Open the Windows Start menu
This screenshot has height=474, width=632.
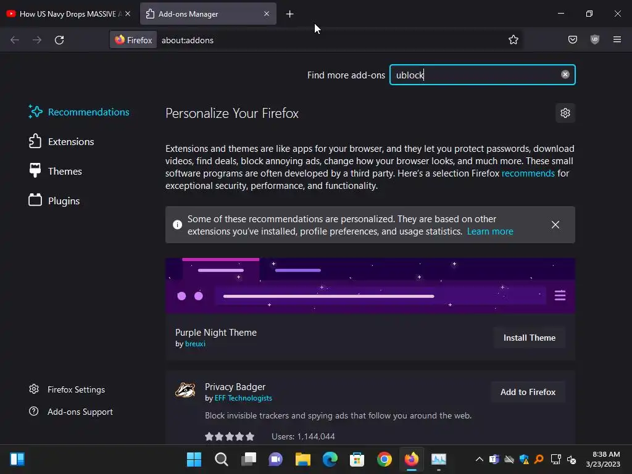coord(194,459)
